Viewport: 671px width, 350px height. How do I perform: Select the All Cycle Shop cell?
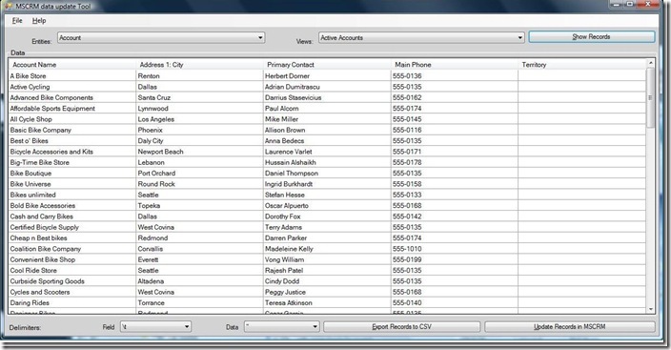(x=71, y=119)
